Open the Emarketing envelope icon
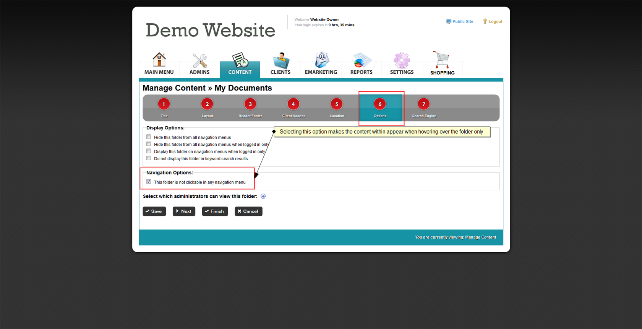Image resolution: width=642 pixels, height=329 pixels. (x=321, y=61)
